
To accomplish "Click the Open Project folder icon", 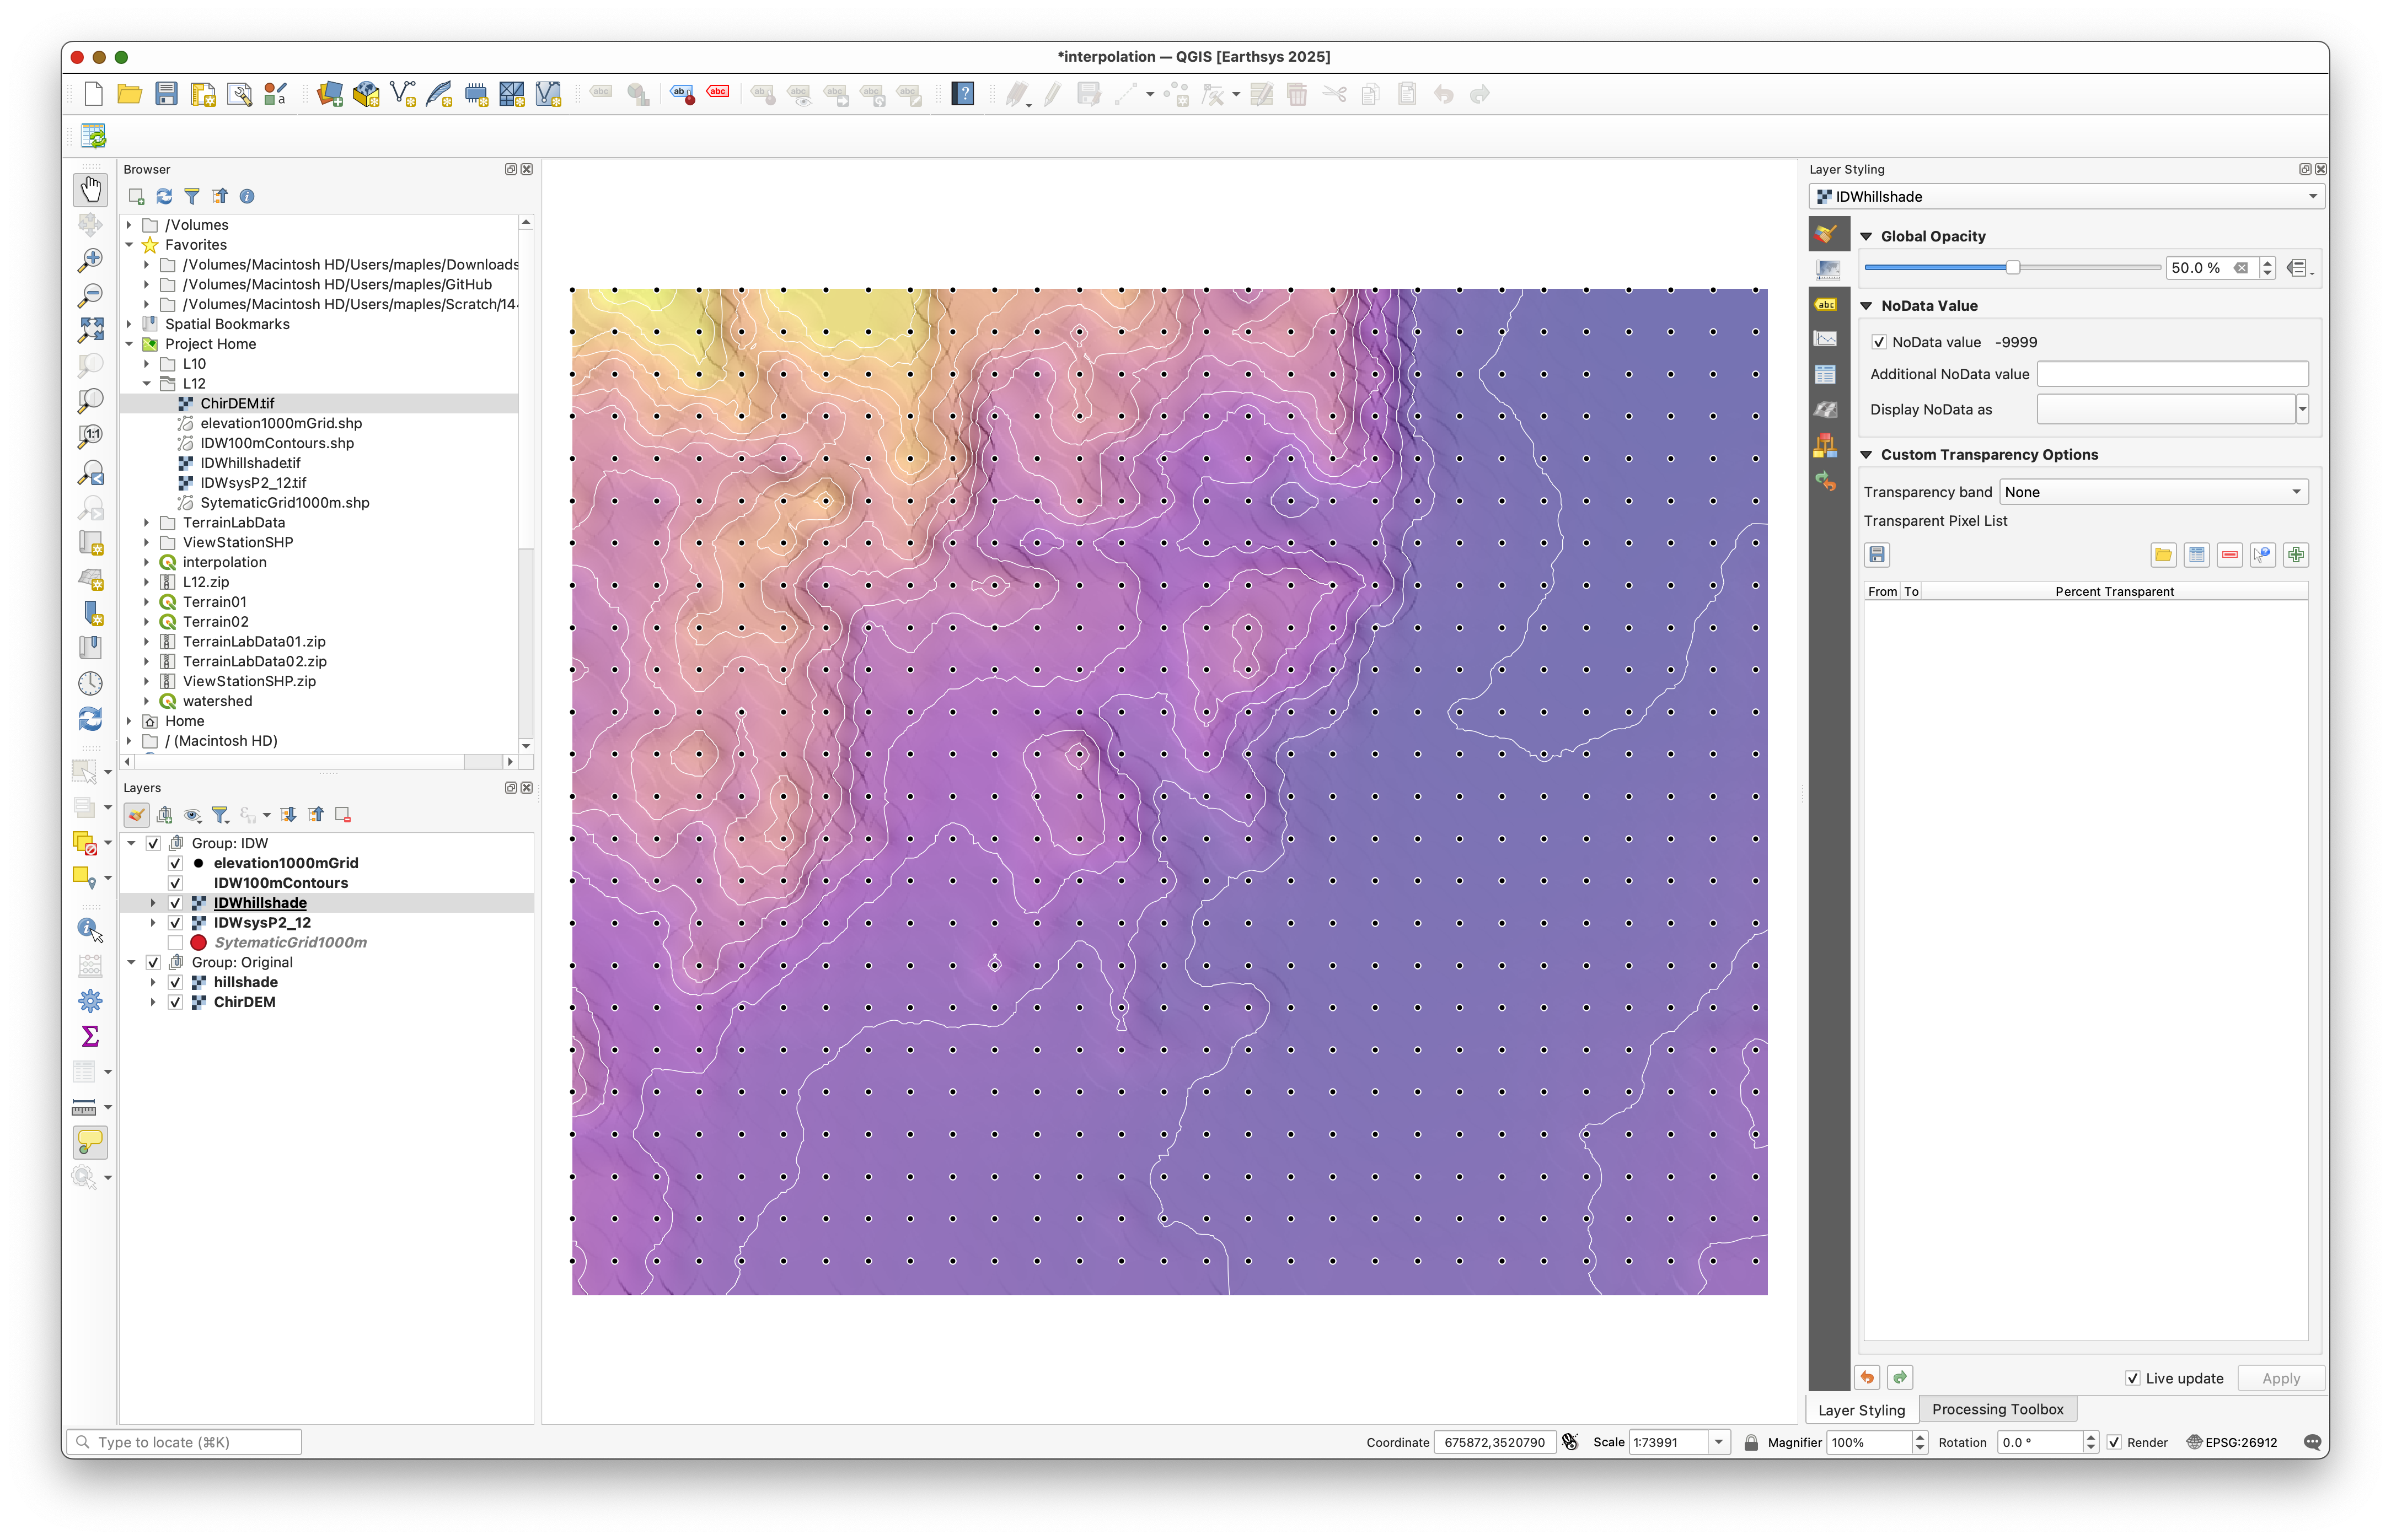I will [129, 94].
